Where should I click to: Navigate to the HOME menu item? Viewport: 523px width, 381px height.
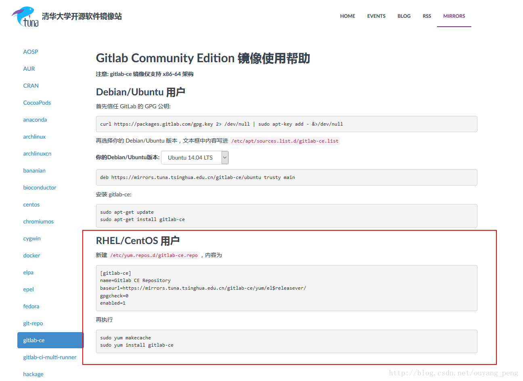[x=347, y=16]
